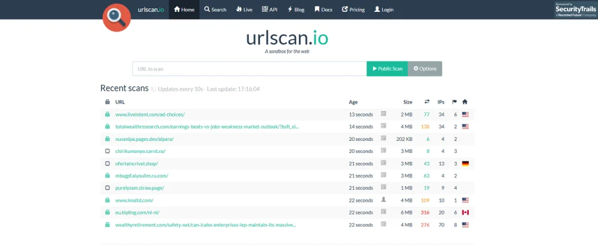598x246 pixels.
Task: Open the Docs nav item
Action: click(324, 10)
